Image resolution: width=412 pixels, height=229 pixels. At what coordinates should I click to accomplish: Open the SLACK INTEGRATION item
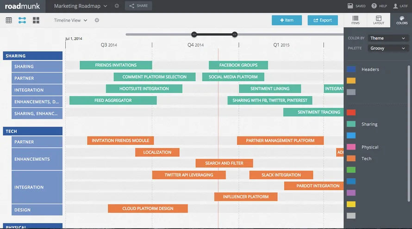281,175
